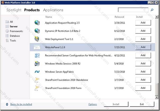160x111 pixels.
Task: Open the Options link
Action: [x=93, y=104]
